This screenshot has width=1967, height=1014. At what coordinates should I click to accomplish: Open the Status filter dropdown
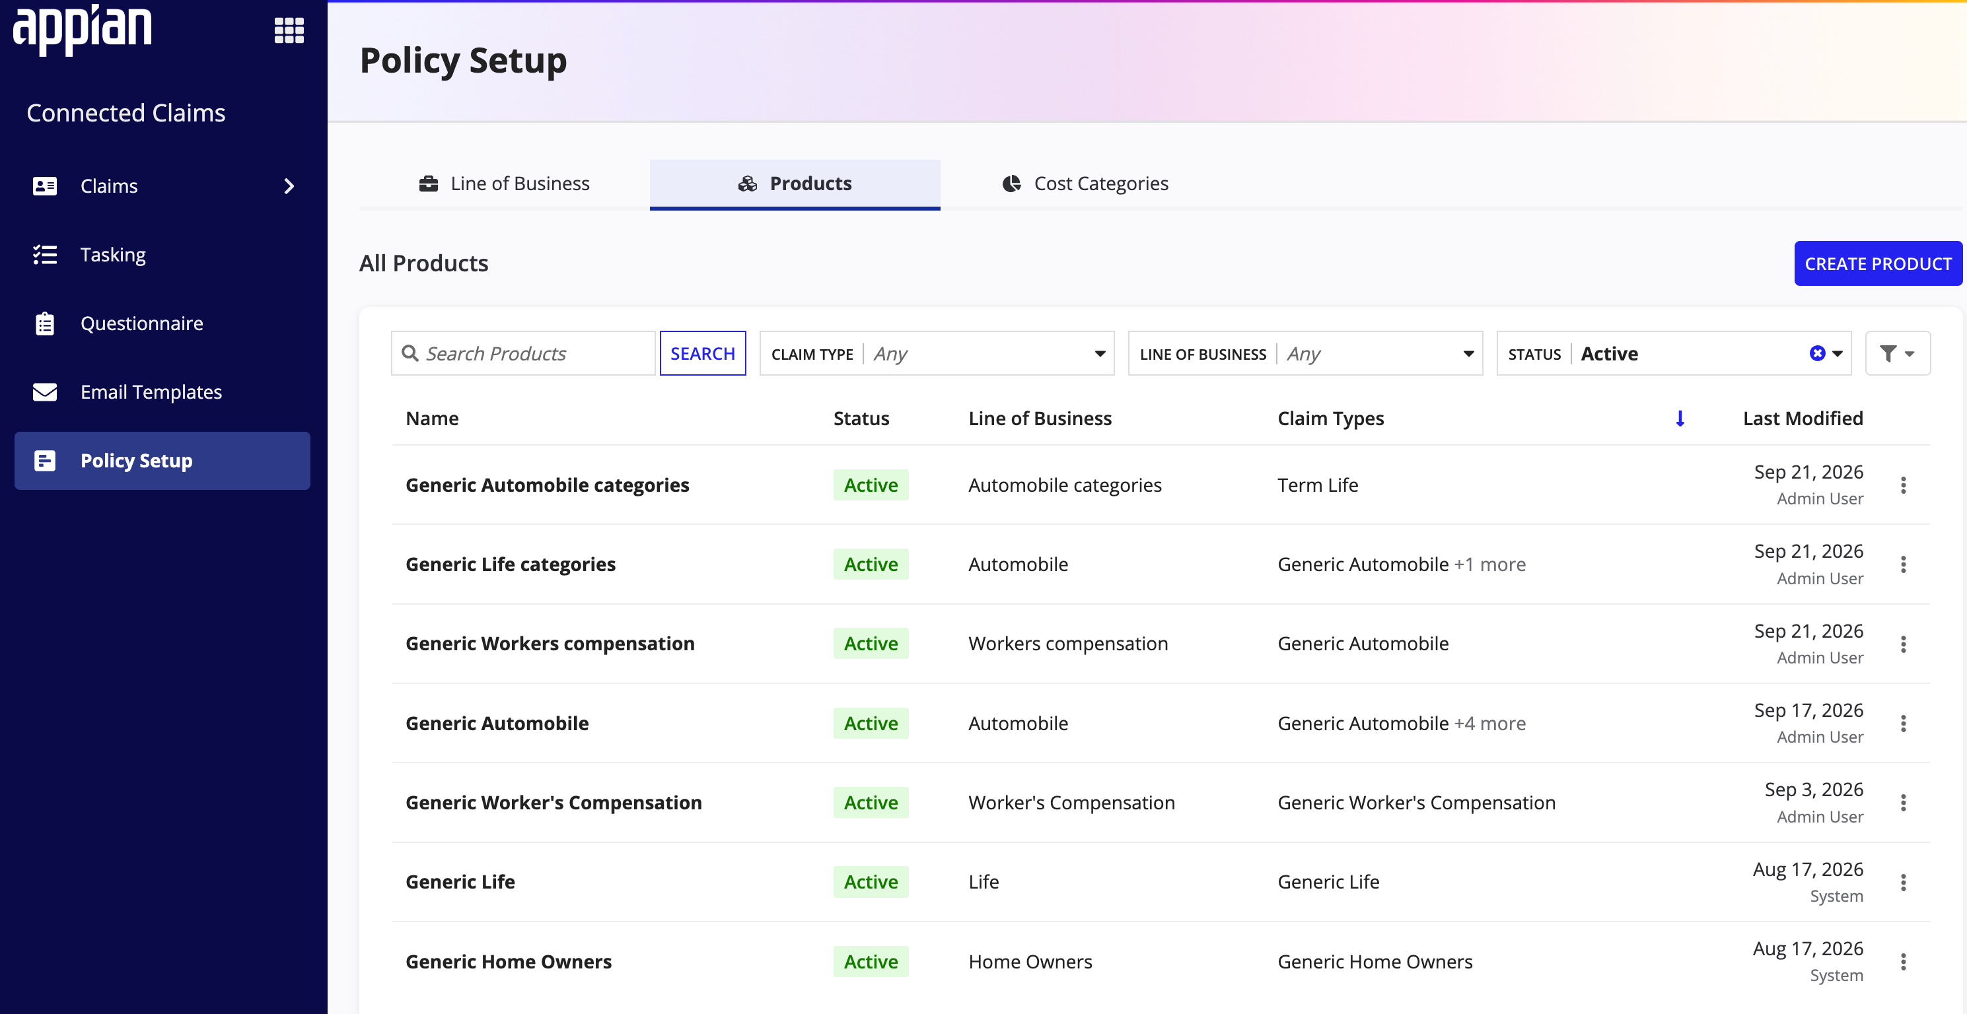pos(1674,353)
